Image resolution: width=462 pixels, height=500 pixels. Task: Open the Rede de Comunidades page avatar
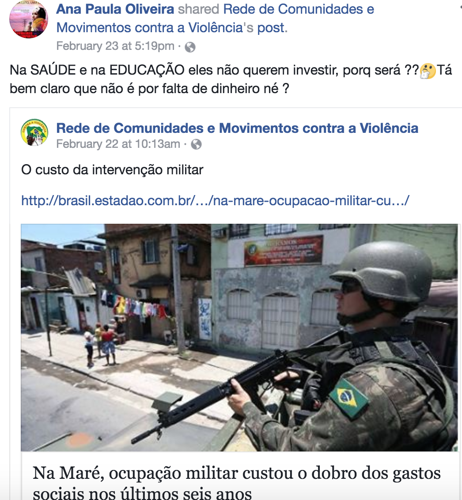[x=34, y=132]
